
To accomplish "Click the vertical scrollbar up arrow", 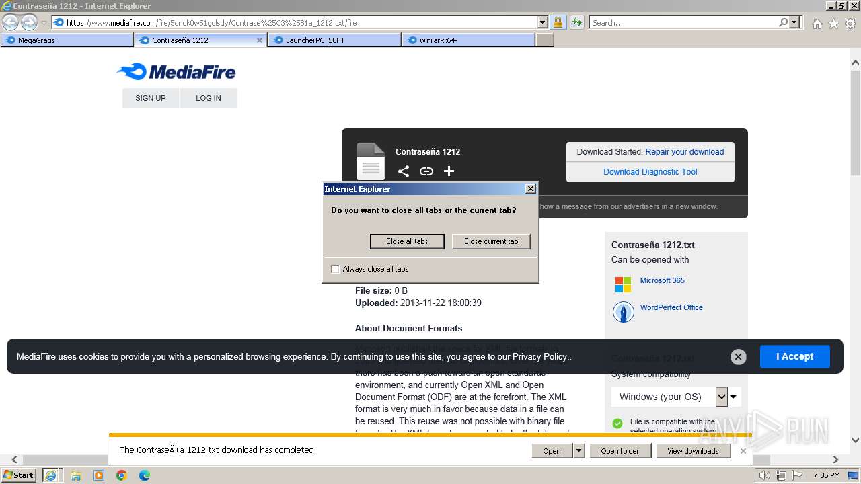I will coord(856,63).
